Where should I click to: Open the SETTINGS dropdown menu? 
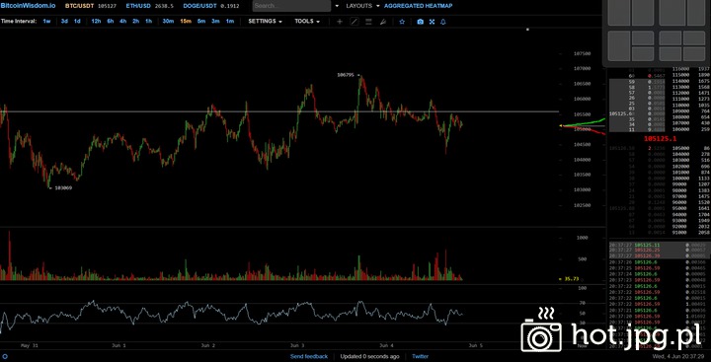pyautogui.click(x=265, y=22)
